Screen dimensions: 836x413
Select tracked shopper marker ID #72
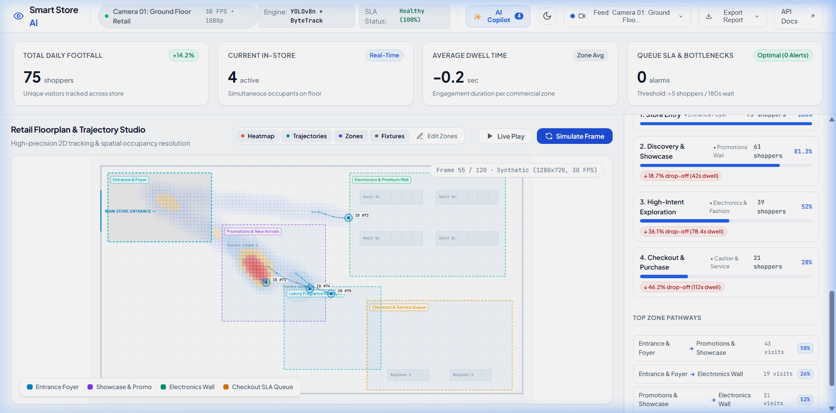348,218
